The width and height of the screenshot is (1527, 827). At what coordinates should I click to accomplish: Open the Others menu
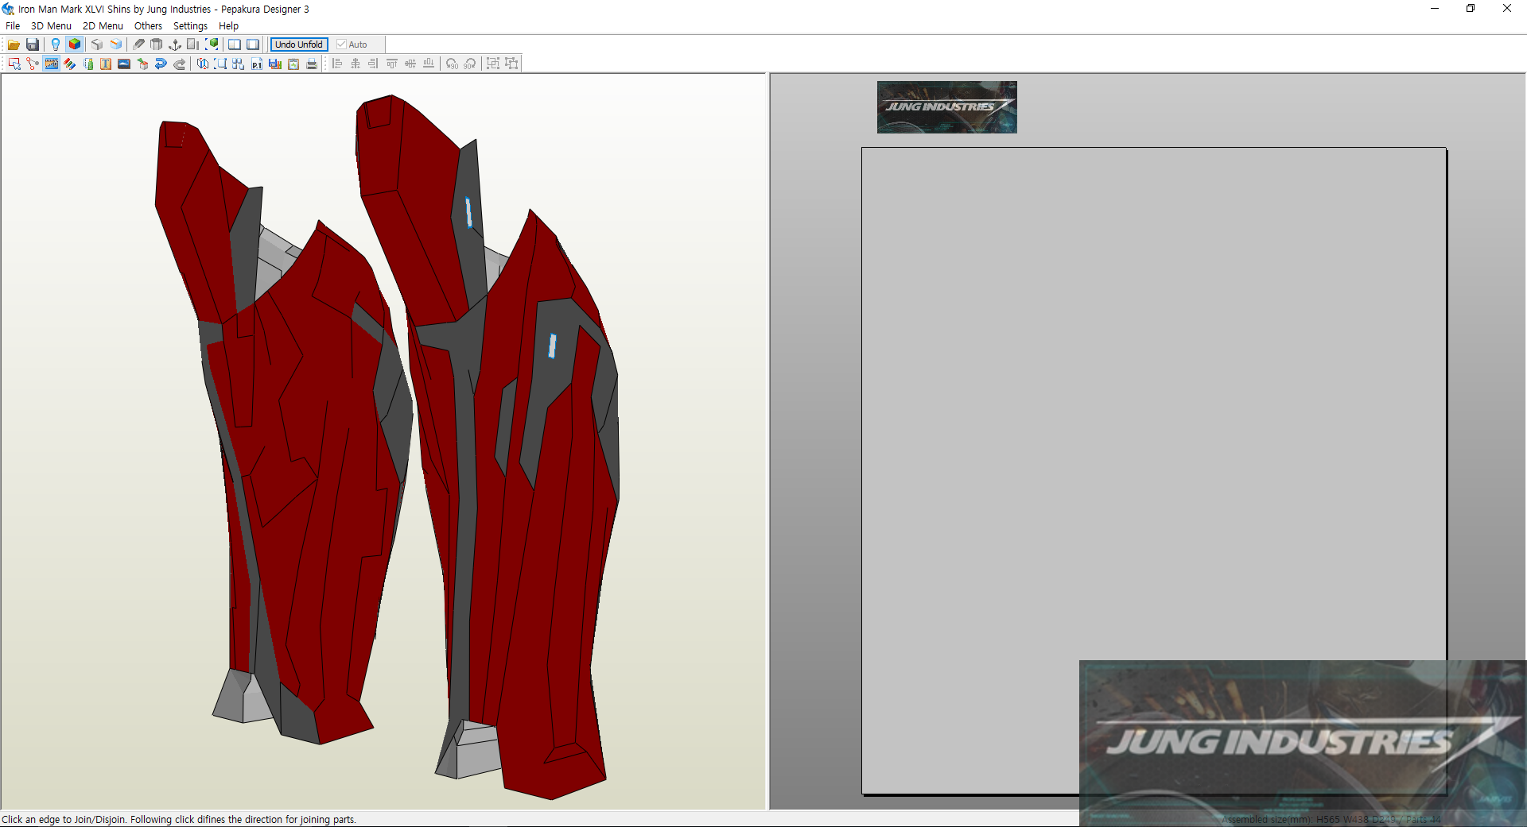148,26
